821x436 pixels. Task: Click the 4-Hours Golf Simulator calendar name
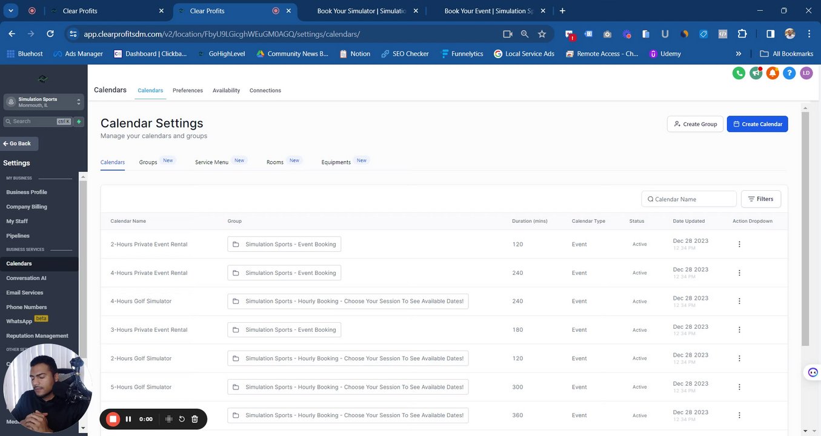(141, 301)
